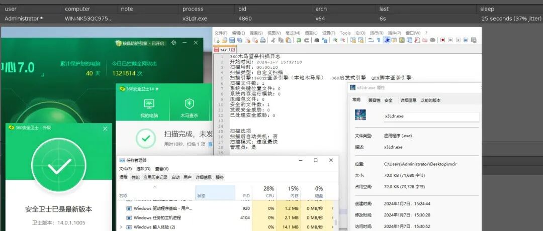Click the New file icon in Notepad++ toolbar

pyautogui.click(x=217, y=40)
